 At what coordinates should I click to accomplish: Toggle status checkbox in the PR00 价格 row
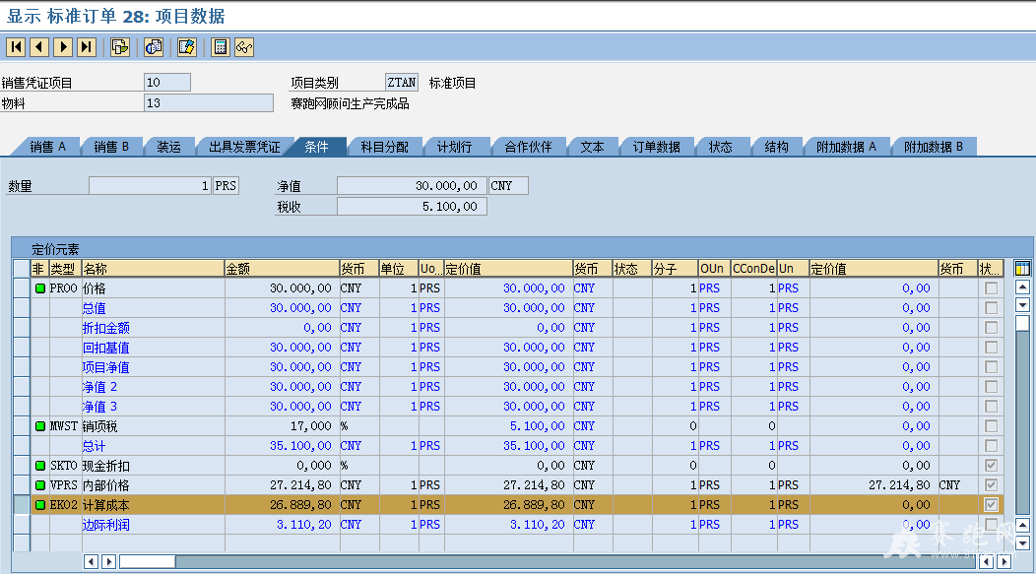(991, 288)
